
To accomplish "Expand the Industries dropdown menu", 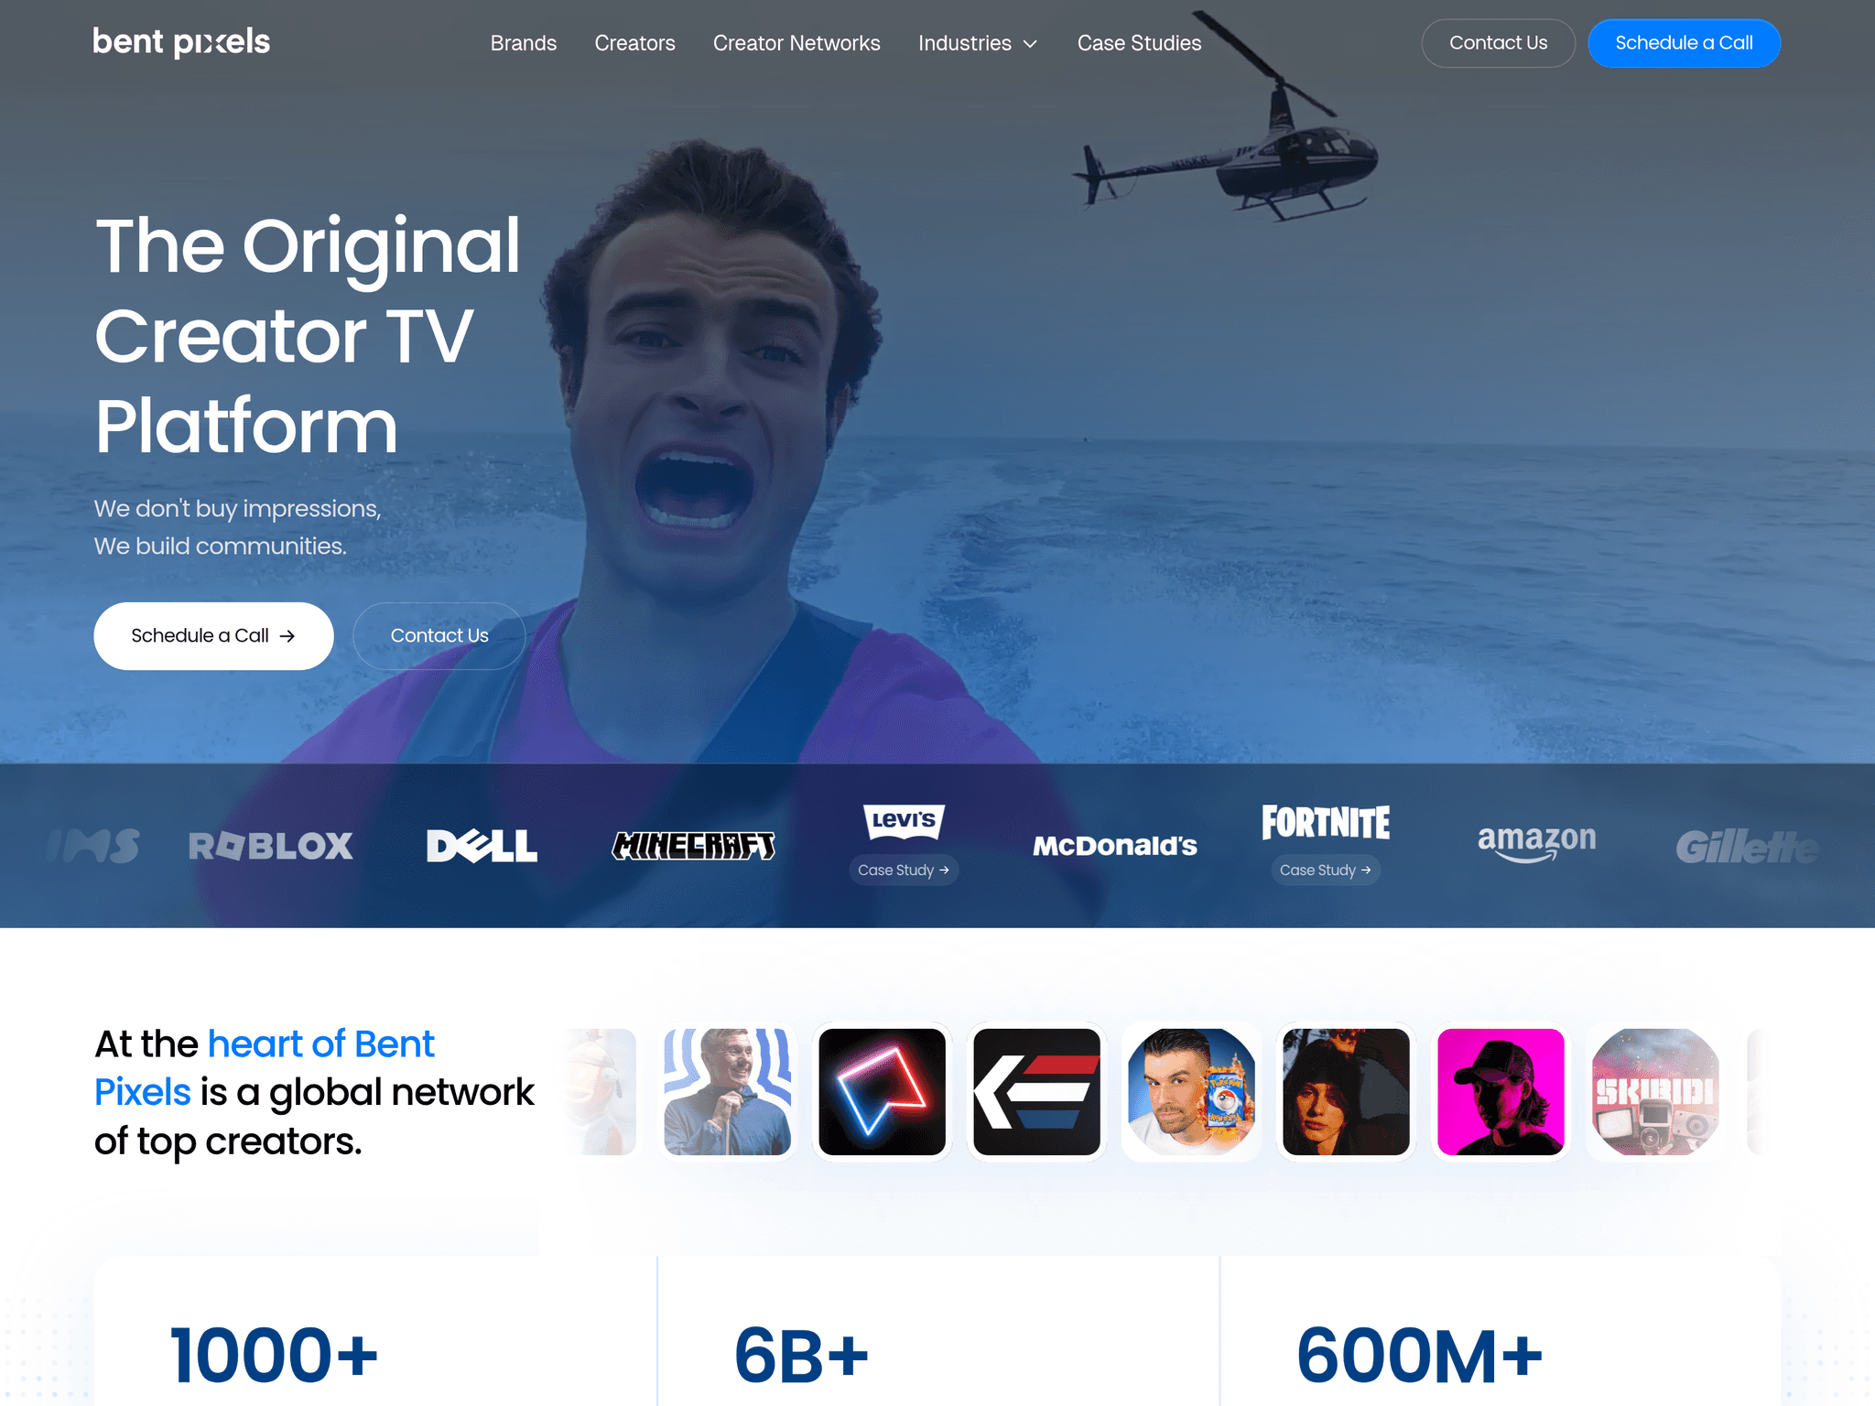I will (x=978, y=43).
